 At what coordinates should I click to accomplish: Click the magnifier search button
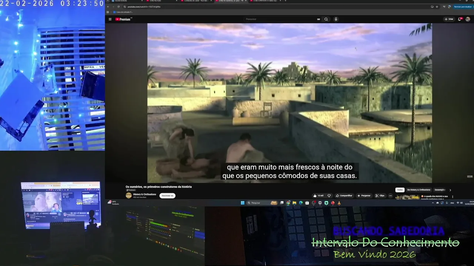pyautogui.click(x=326, y=19)
